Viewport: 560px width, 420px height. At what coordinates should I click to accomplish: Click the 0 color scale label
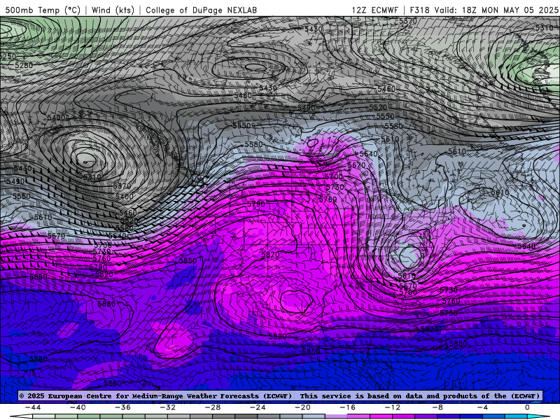[x=528, y=407]
